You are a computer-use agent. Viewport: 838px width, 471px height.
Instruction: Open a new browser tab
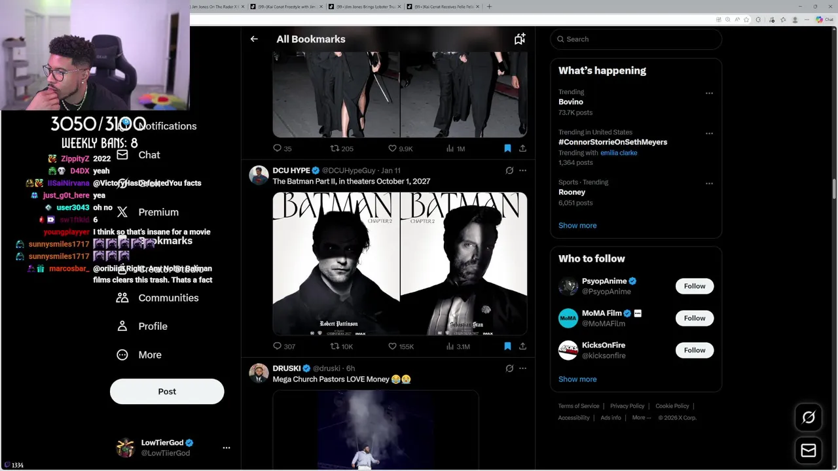point(489,7)
